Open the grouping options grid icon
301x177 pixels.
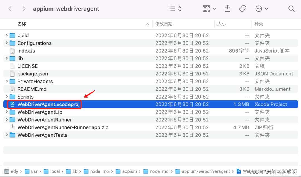[206, 9]
